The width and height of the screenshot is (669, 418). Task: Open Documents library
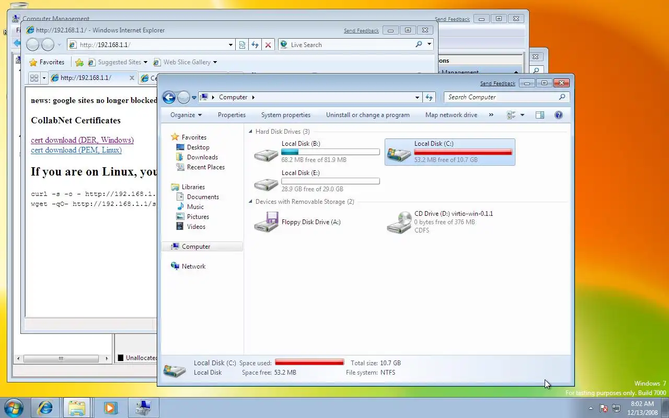(x=203, y=197)
